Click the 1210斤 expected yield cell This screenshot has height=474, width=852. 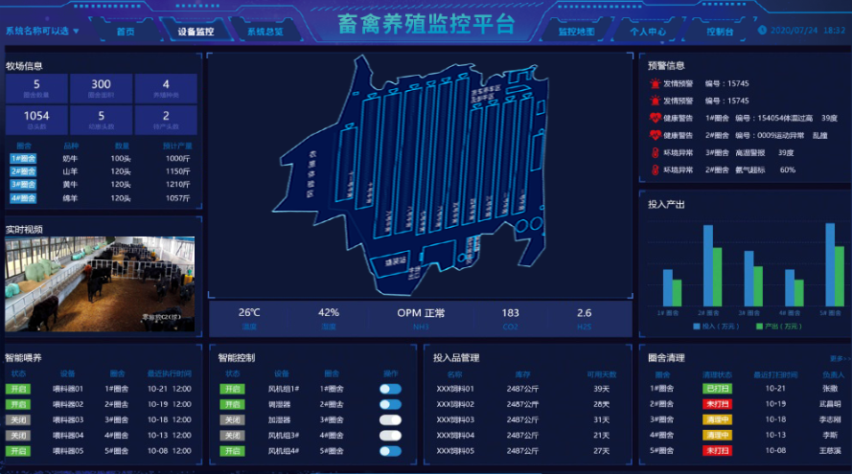pos(177,185)
